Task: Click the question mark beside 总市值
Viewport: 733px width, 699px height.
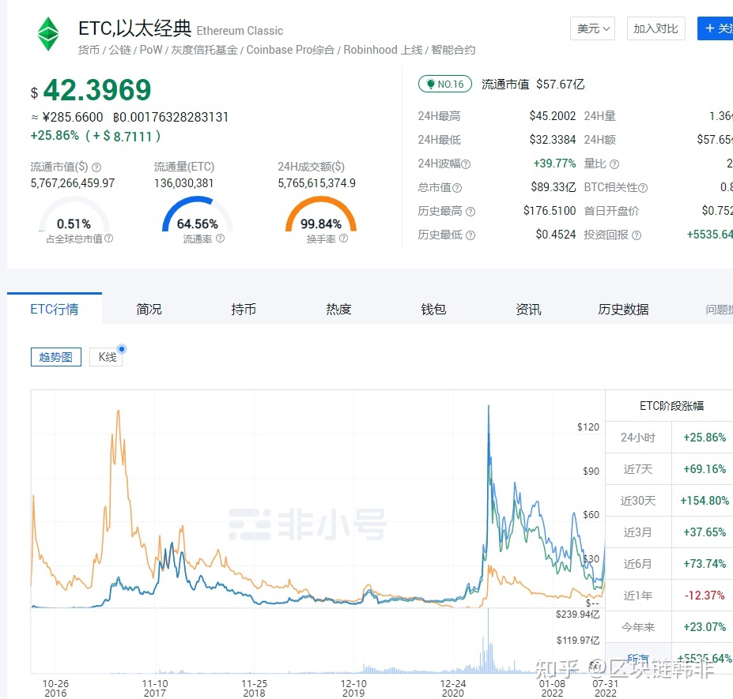Action: pos(457,188)
